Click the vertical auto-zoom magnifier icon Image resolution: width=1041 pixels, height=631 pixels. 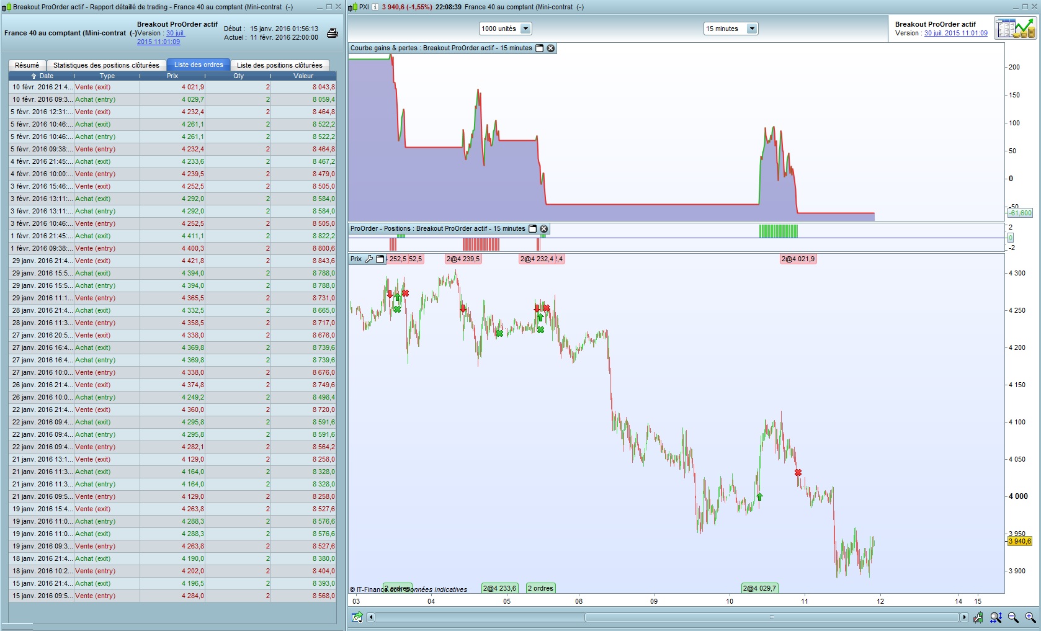pyautogui.click(x=996, y=617)
